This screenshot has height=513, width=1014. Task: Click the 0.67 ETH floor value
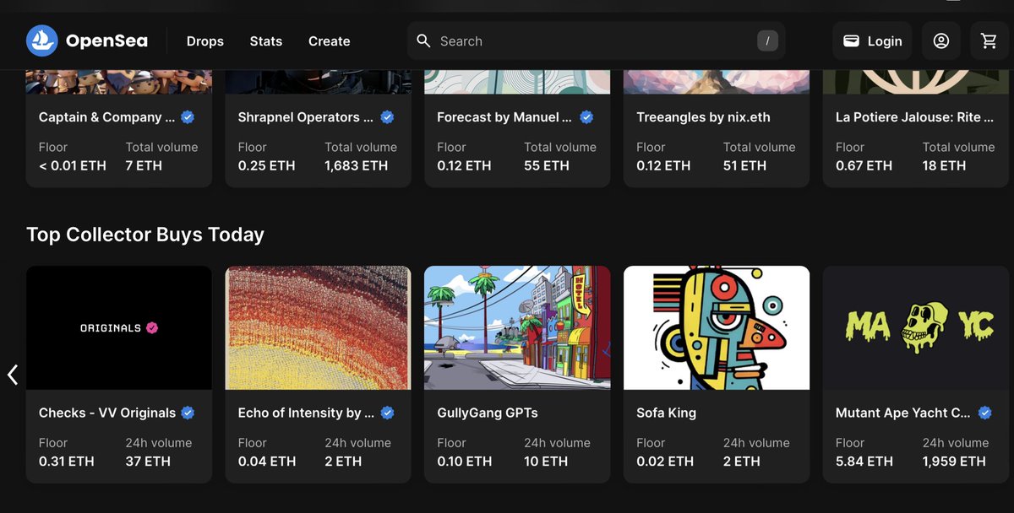(864, 165)
